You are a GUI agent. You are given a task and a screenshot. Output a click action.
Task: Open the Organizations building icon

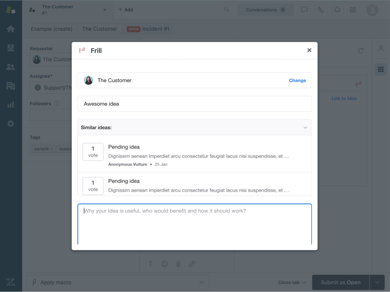[11, 86]
